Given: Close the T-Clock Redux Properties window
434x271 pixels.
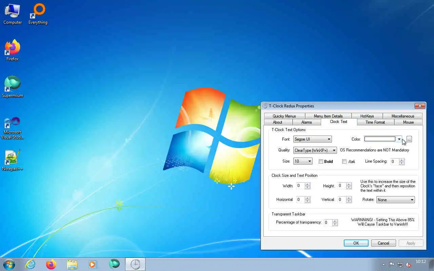Looking at the screenshot, I should click(420, 106).
